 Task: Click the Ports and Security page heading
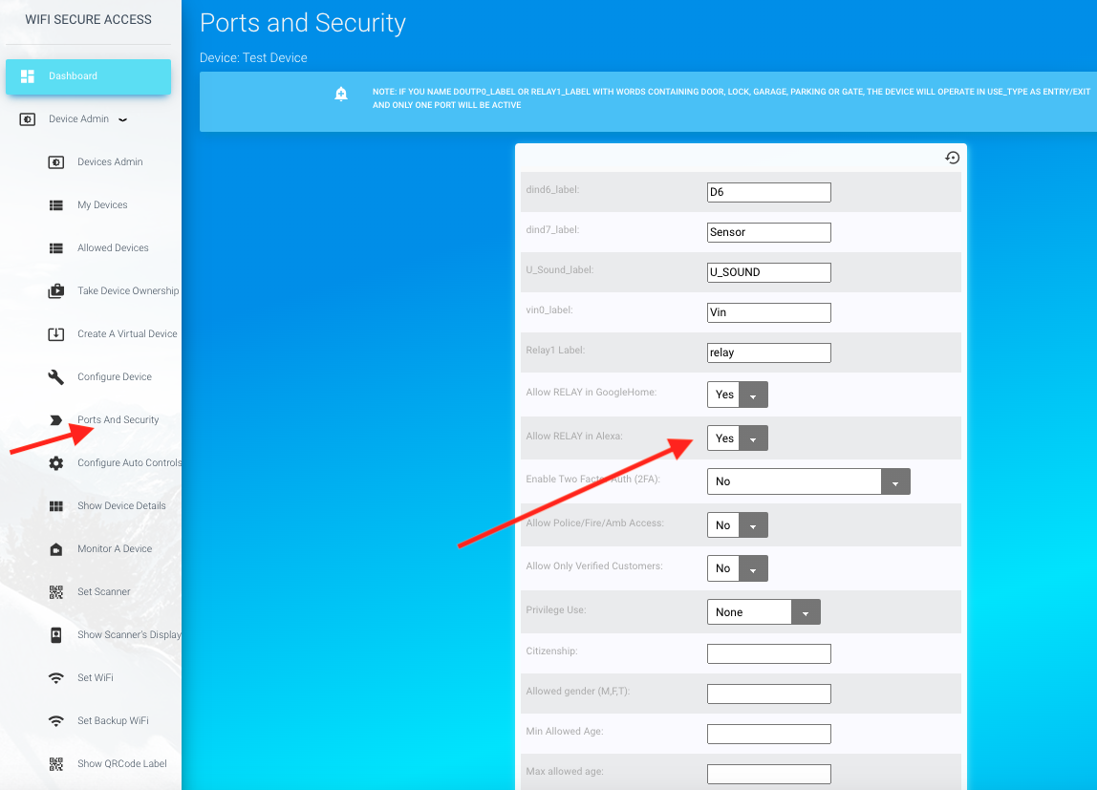[303, 23]
